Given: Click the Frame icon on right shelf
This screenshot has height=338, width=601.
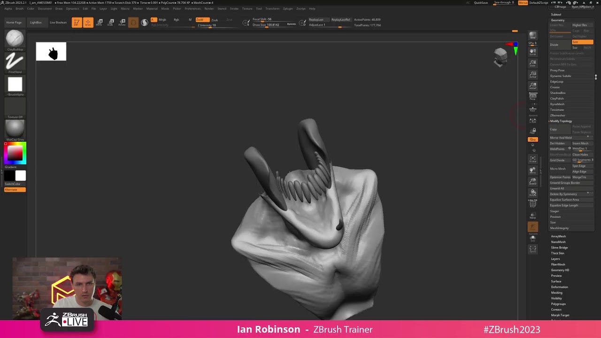Looking at the screenshot, I should point(532,159).
